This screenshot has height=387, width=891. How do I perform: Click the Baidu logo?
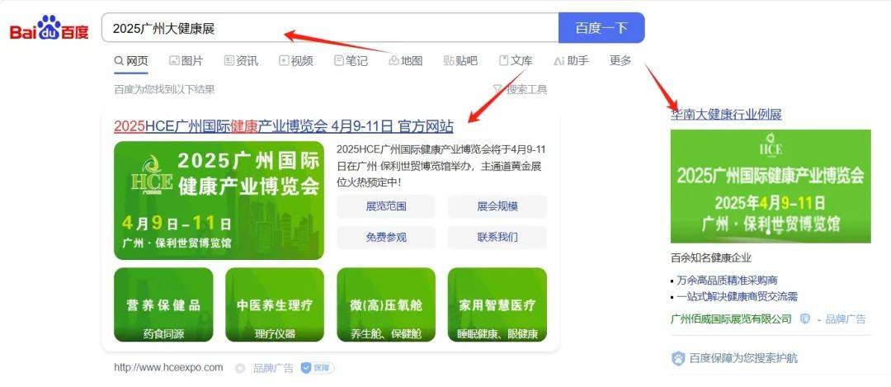coord(49,28)
